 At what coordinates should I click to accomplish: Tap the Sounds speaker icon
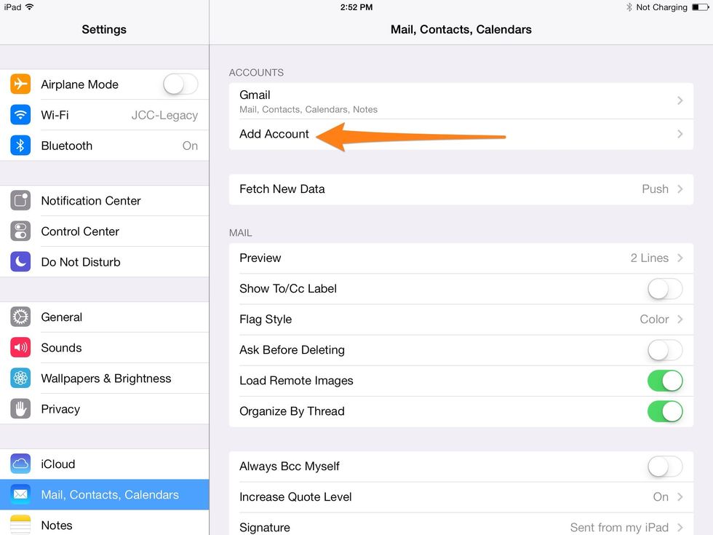[20, 348]
